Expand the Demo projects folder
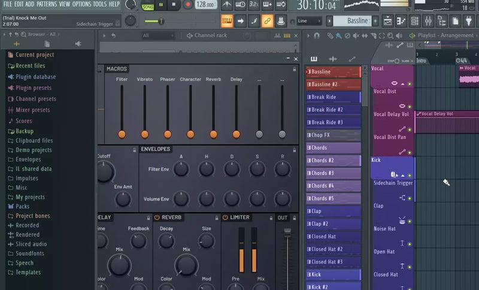479x290 pixels. [x=30, y=150]
